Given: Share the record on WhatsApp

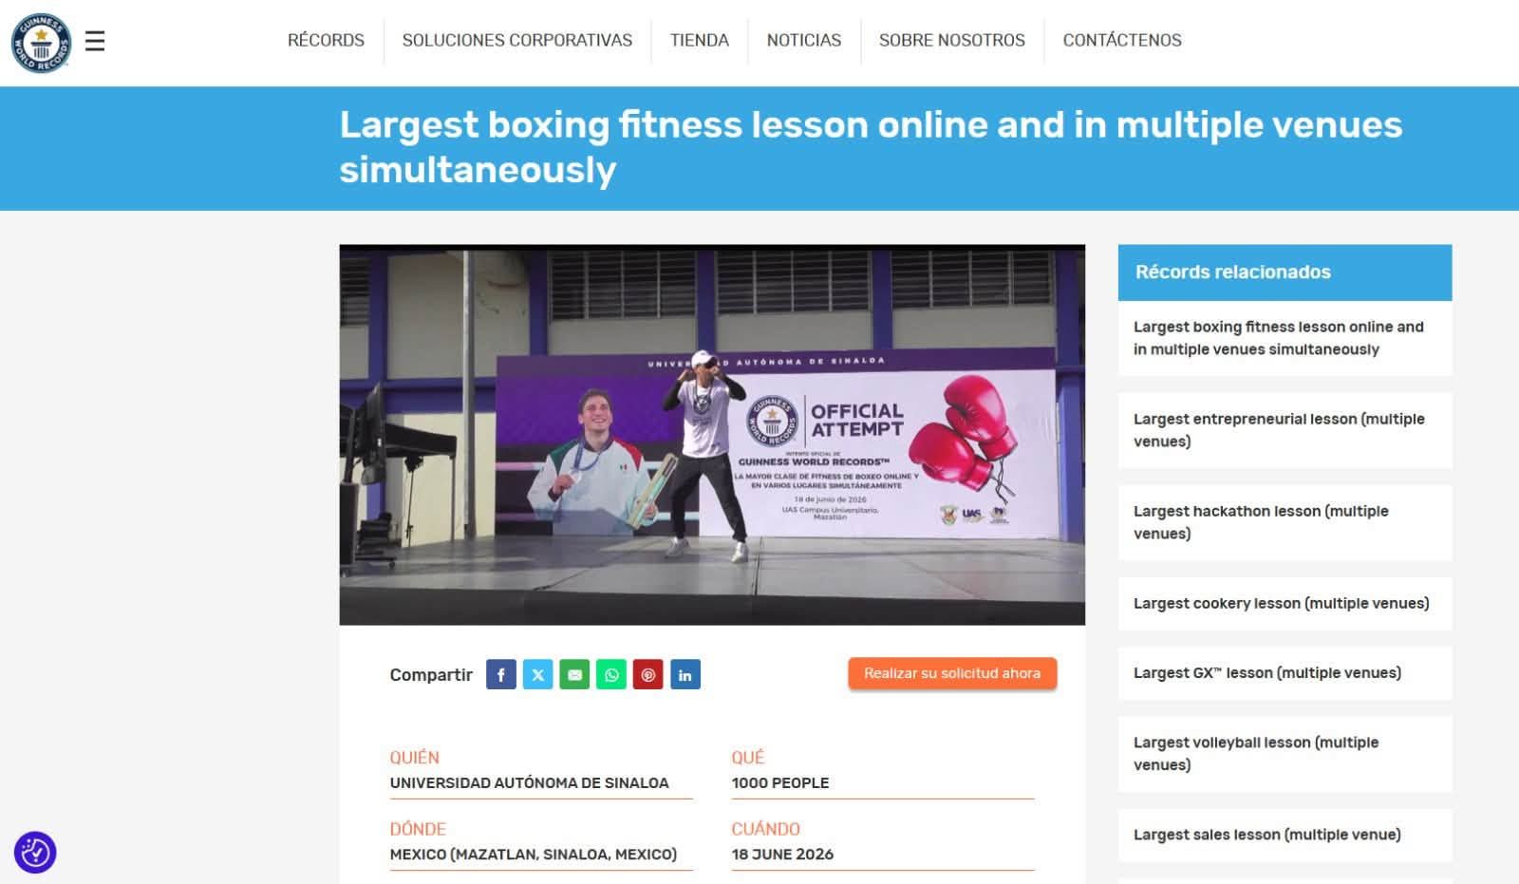Looking at the screenshot, I should point(611,674).
